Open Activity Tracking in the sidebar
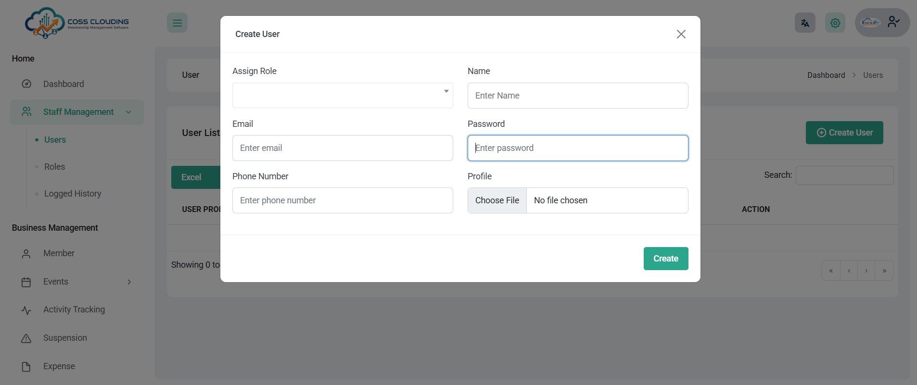Screen dimensions: 917x385 (x=74, y=310)
